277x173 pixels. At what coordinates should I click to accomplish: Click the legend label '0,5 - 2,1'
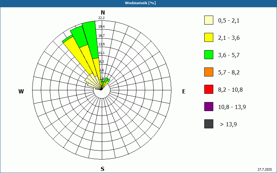tap(229, 21)
